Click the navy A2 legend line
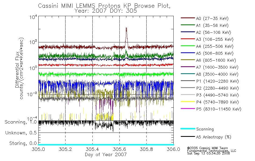255x161 pixels. click(x=188, y=32)
